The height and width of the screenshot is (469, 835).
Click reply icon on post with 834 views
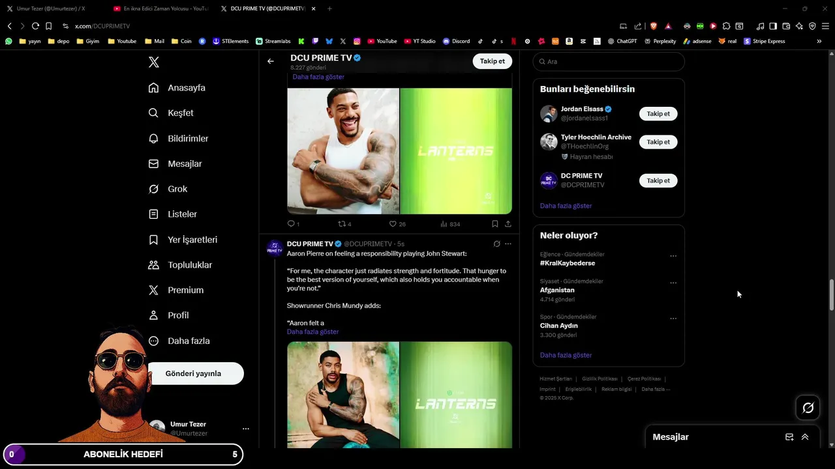(x=292, y=224)
